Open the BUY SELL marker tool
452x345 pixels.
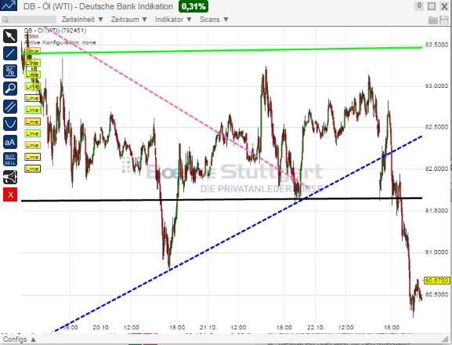[x=10, y=159]
